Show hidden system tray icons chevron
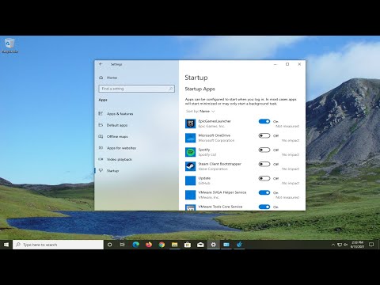The height and width of the screenshot is (285, 380). tap(333, 245)
